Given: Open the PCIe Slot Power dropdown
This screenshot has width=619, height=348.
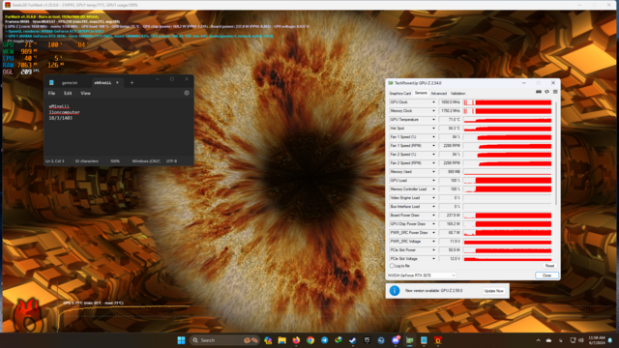Looking at the screenshot, I should click(x=433, y=250).
